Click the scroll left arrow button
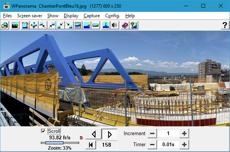This screenshot has height=152, width=230. pyautogui.click(x=94, y=134)
